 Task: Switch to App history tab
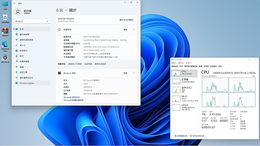[x=191, y=66]
